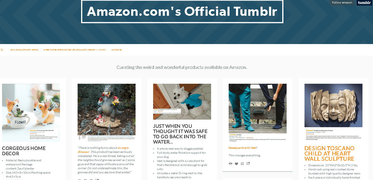The height and width of the screenshot is (180, 373).
Task: Open the 'Sweatpants with feet?' link
Action: click(243, 148)
